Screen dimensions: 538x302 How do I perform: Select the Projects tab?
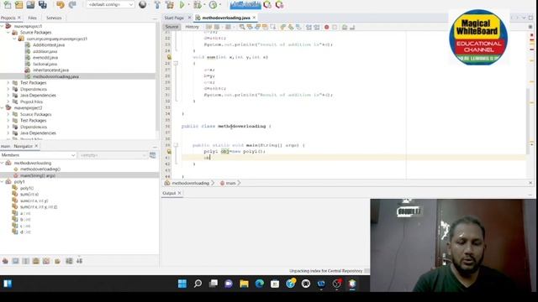click(x=8, y=18)
